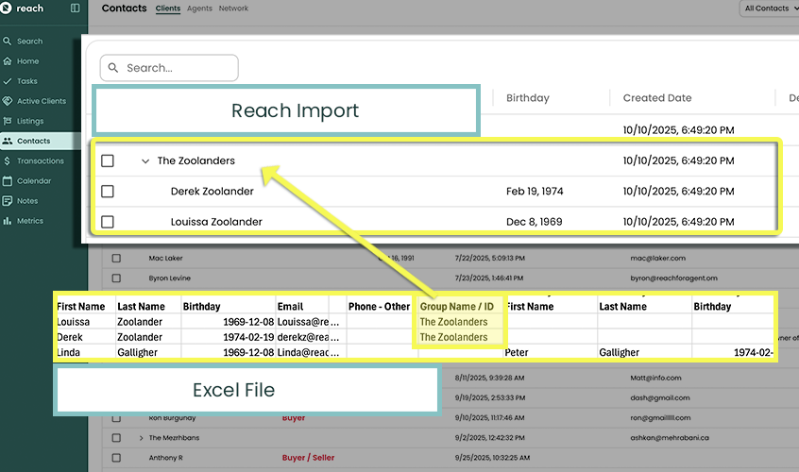Click the mac@laker.com email

point(658,258)
